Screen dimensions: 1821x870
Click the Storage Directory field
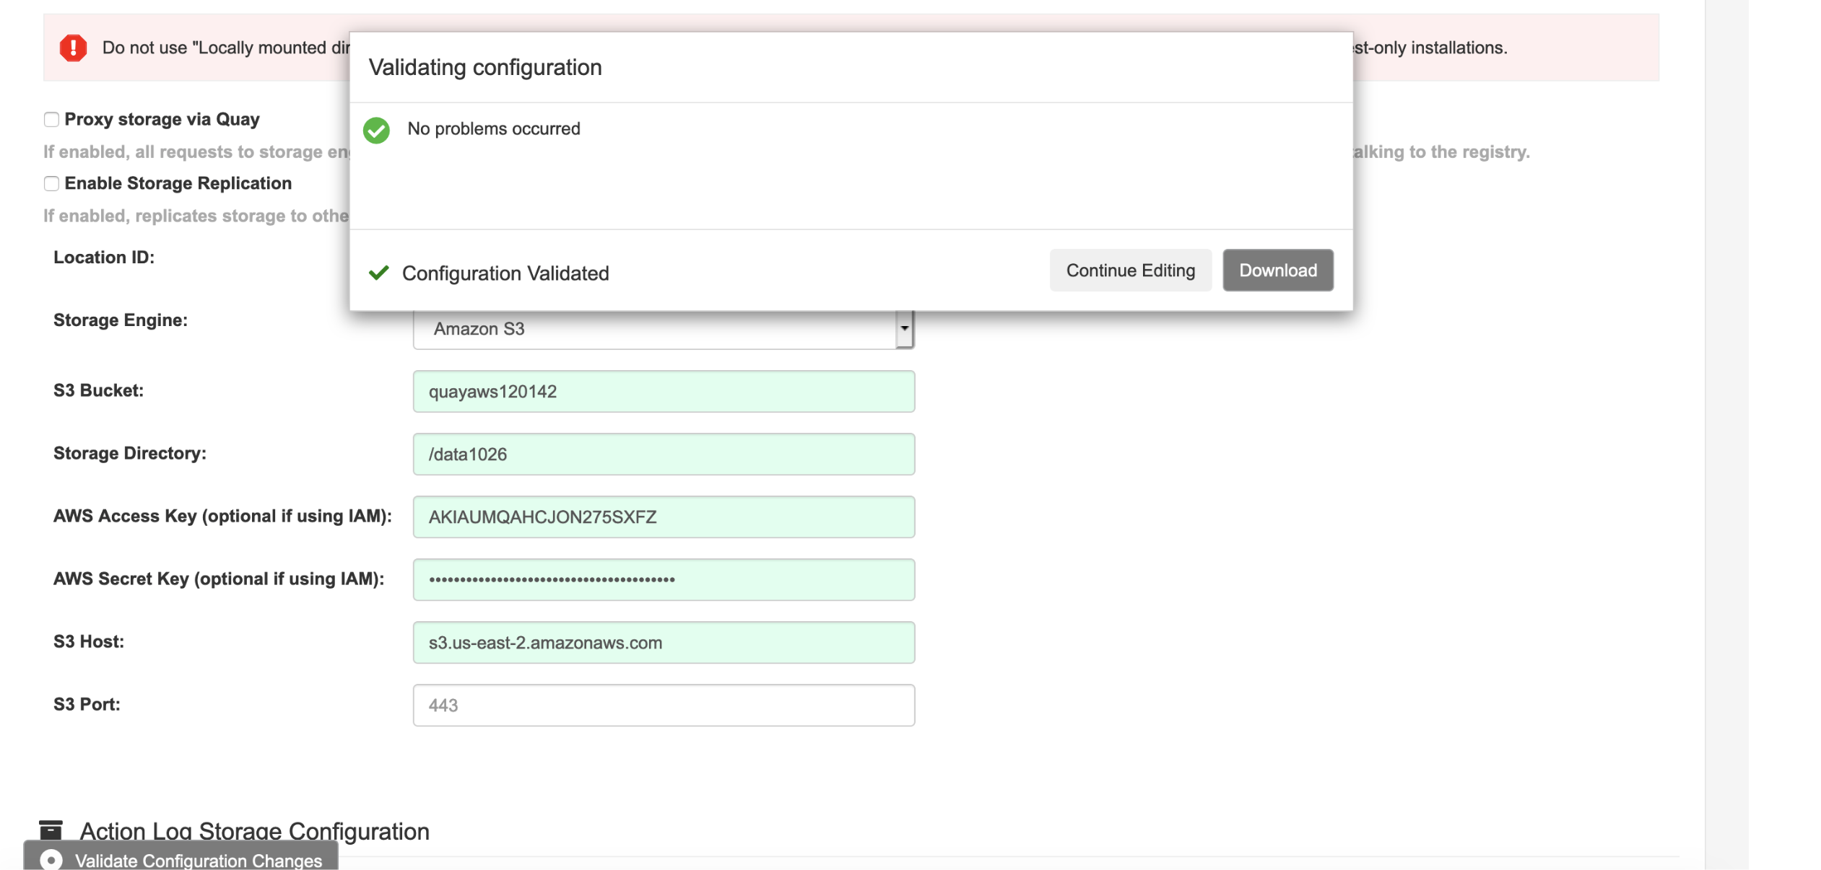point(663,454)
